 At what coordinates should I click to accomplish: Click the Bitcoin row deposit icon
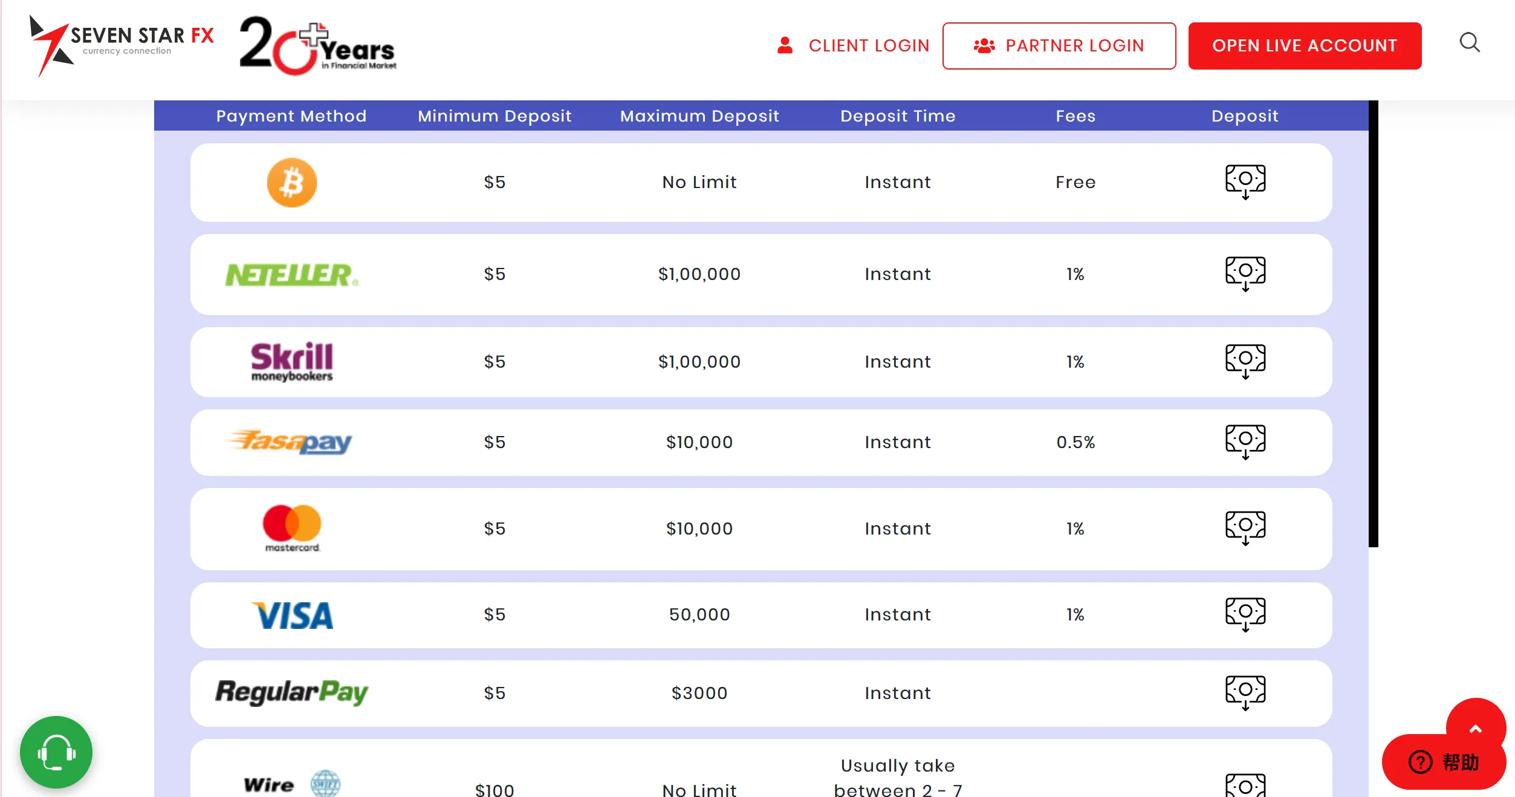point(1245,182)
